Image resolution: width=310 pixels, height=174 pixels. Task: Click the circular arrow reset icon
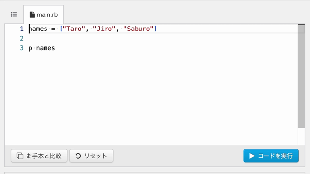point(78,156)
